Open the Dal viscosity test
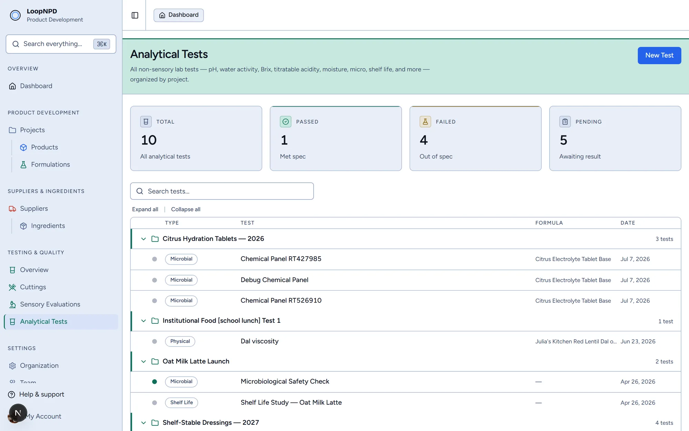Viewport: 689px width, 431px height. (x=259, y=341)
